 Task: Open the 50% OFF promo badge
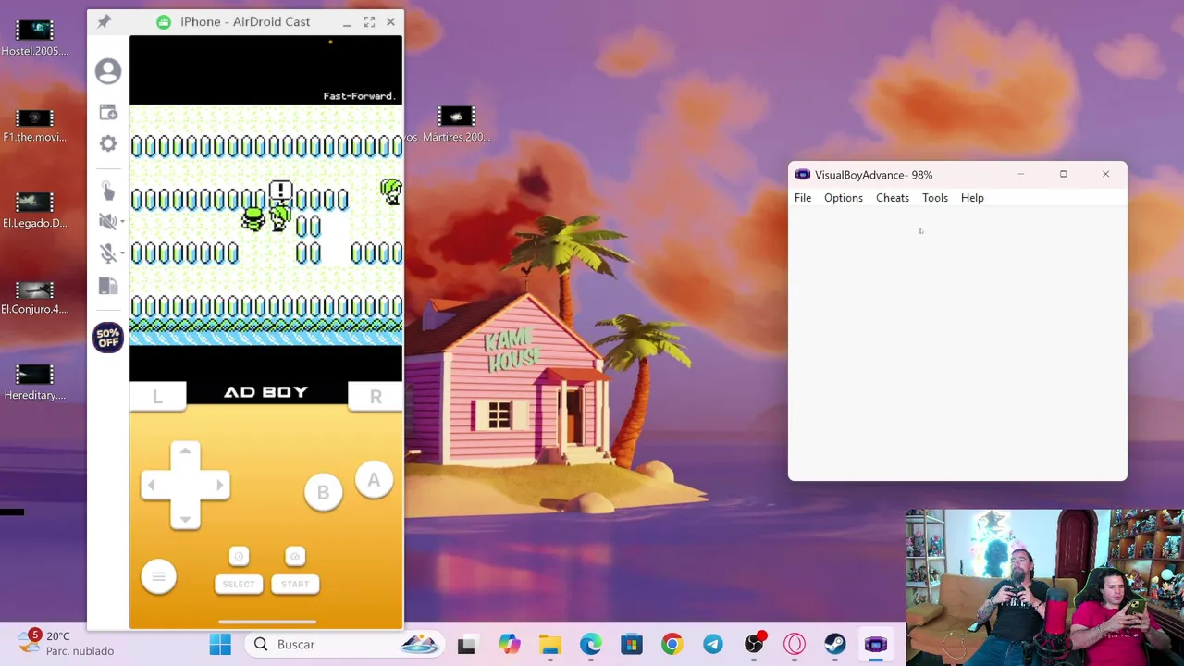tap(108, 338)
